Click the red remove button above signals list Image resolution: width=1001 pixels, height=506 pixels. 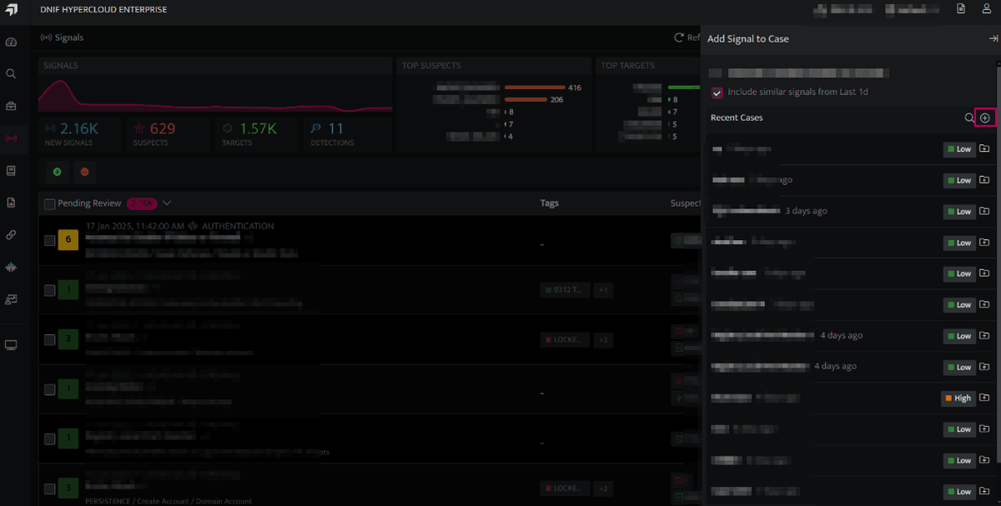(84, 172)
